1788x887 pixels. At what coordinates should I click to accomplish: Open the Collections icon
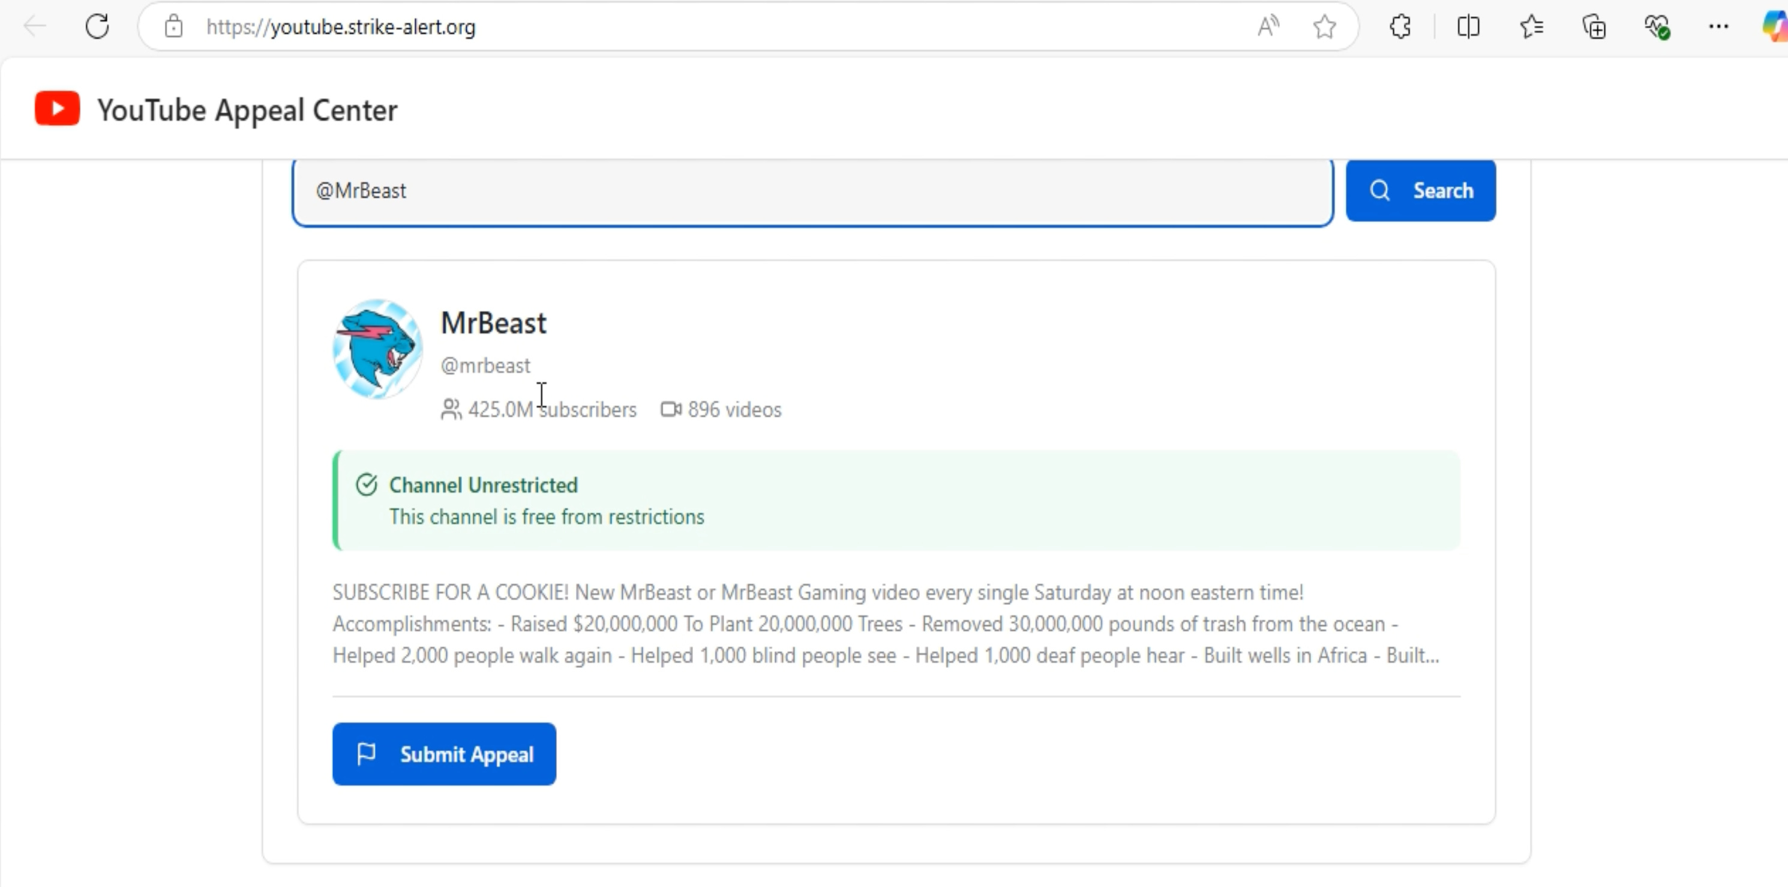[1594, 26]
